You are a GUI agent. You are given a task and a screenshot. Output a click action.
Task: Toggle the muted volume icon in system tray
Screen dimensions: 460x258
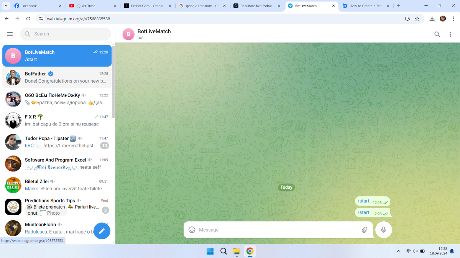[415, 251]
